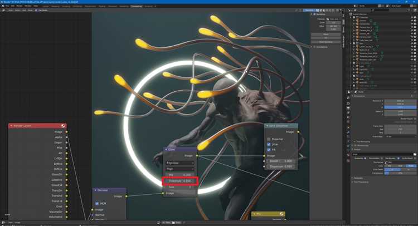Screen dimensions: 418x226
Task: Select the RGBA color mode button
Action: pos(411,166)
